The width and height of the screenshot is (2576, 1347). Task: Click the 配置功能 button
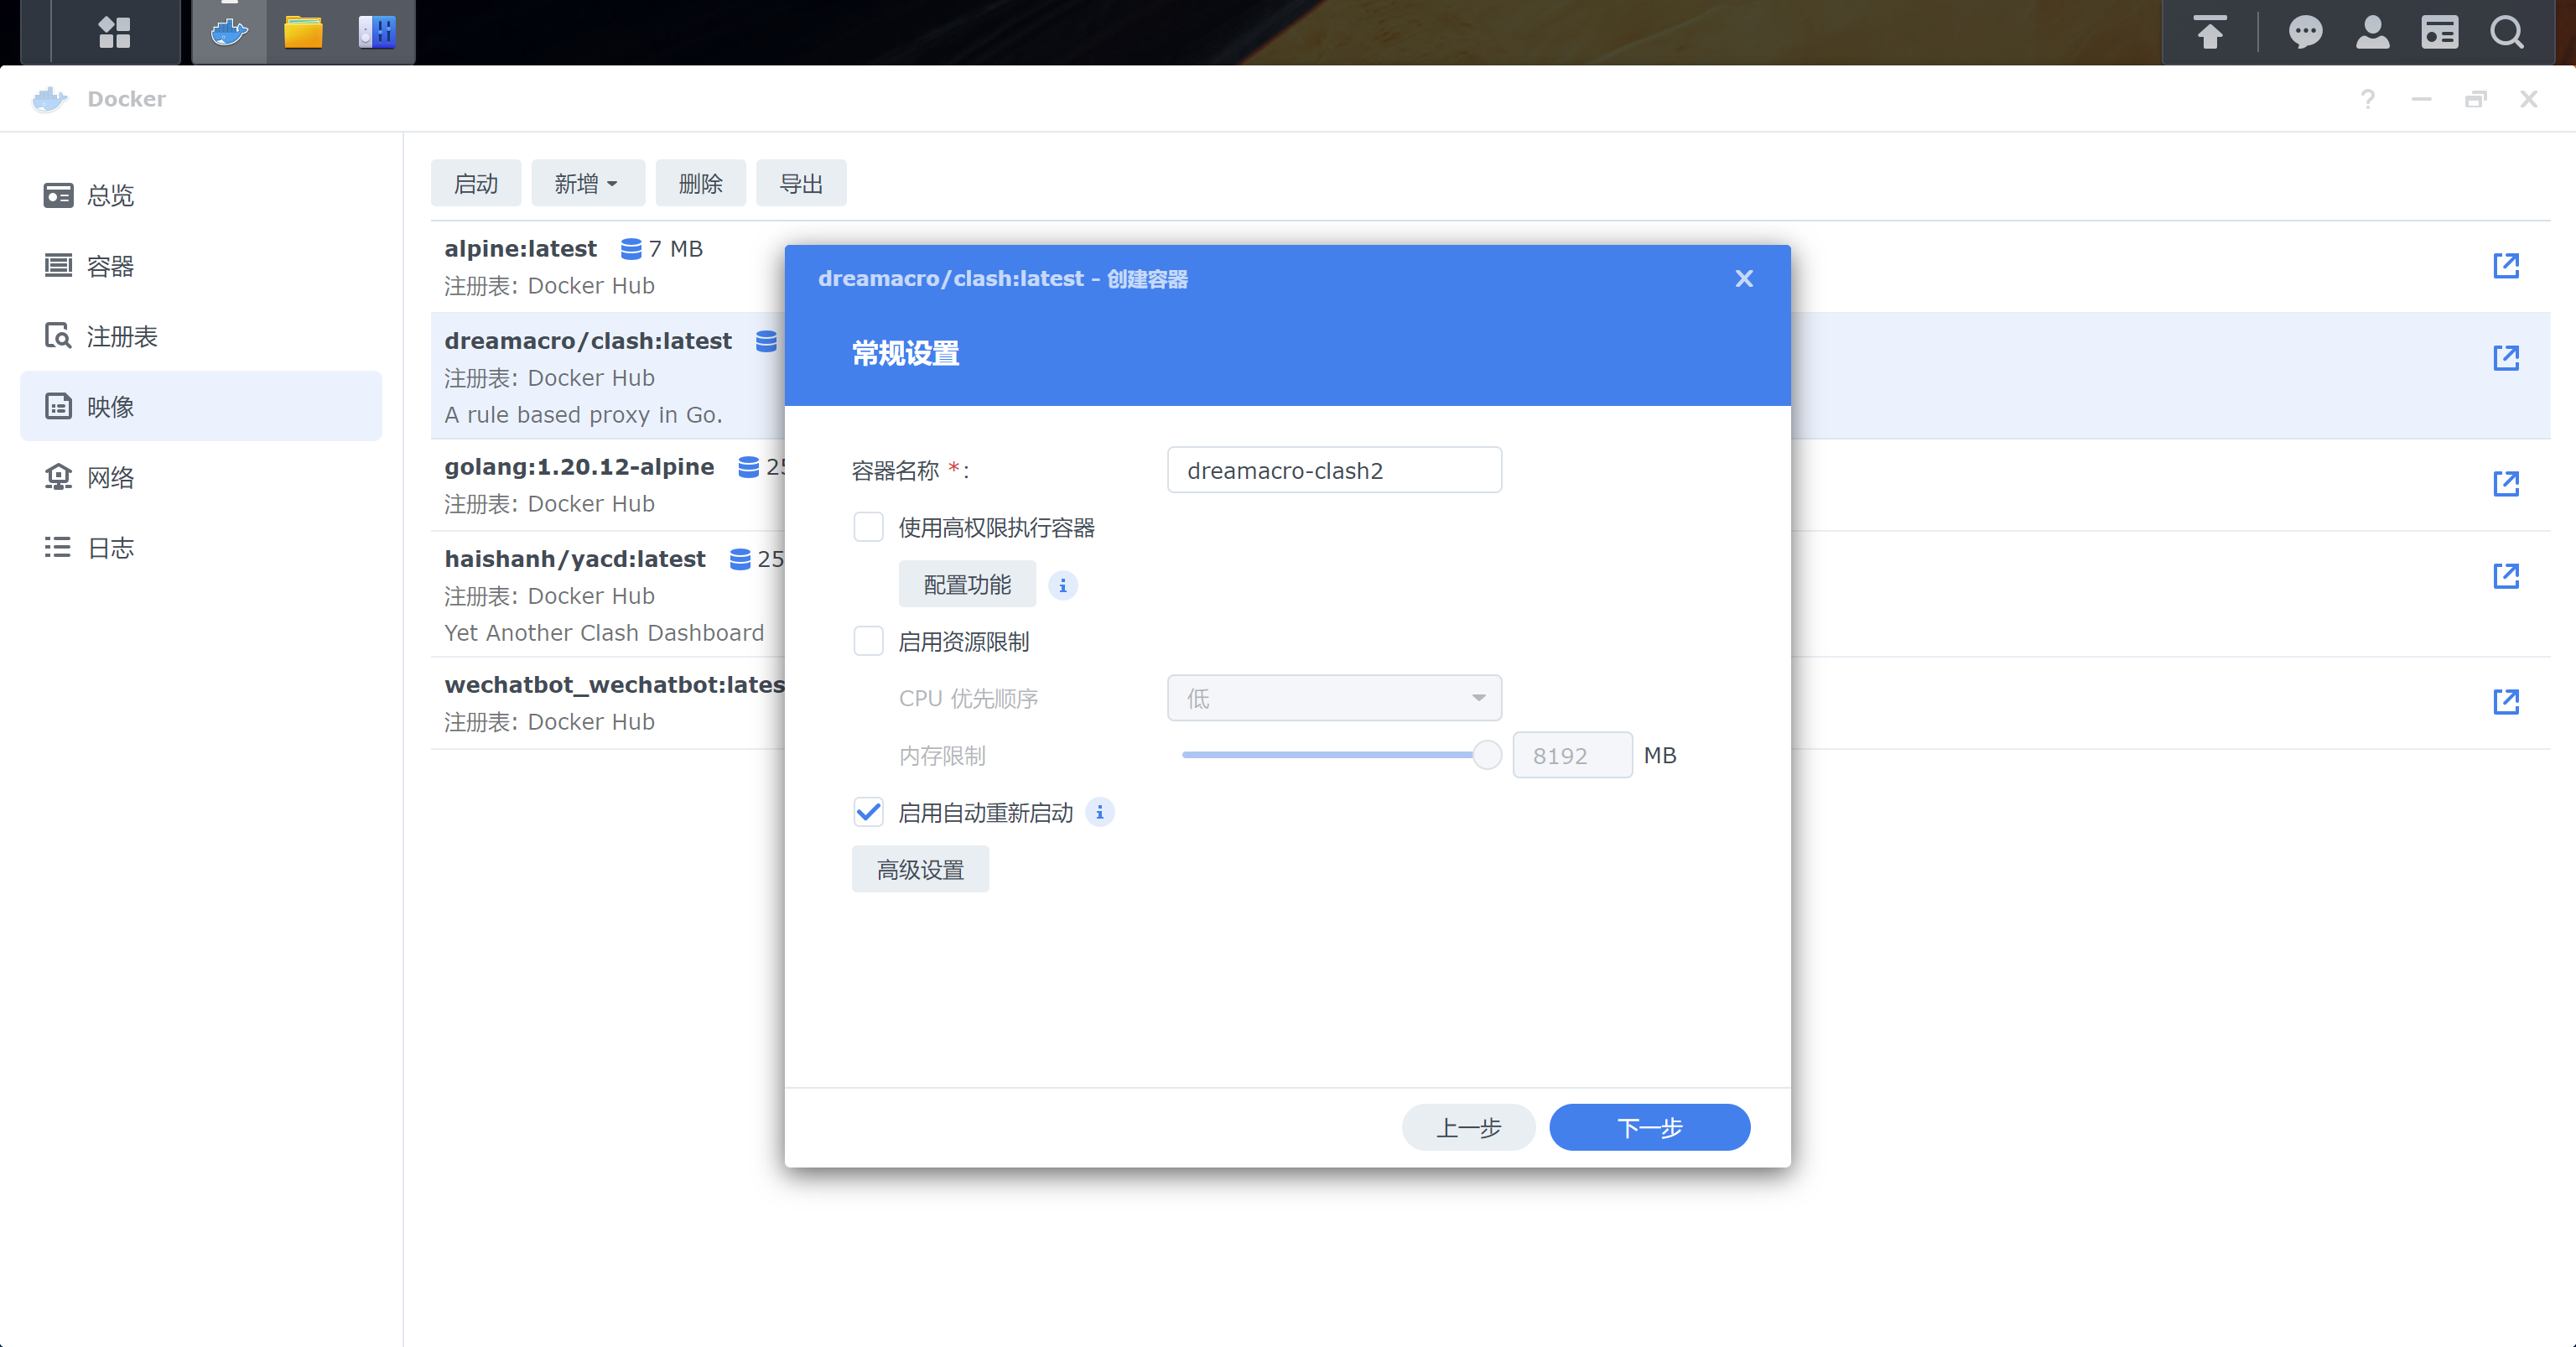point(967,584)
